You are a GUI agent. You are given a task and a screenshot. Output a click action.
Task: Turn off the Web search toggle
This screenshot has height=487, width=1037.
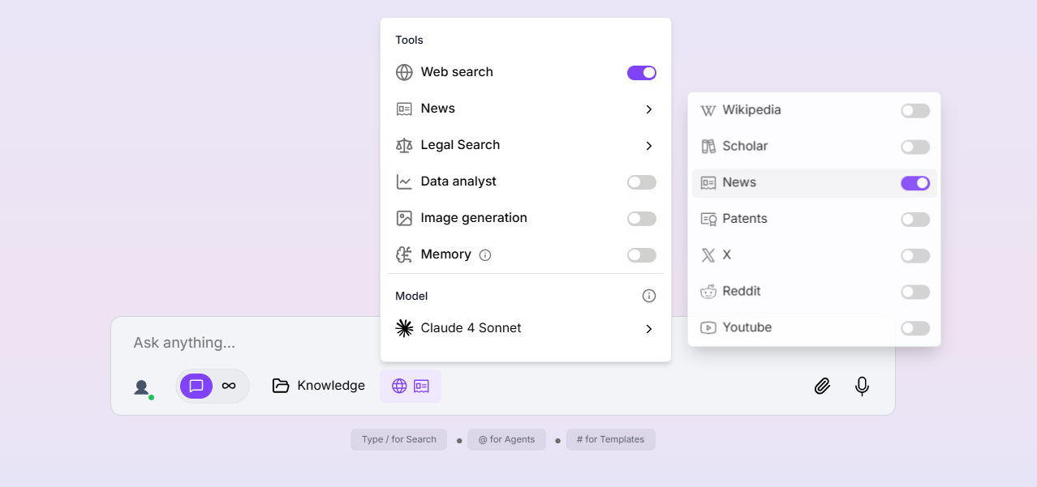pyautogui.click(x=641, y=73)
